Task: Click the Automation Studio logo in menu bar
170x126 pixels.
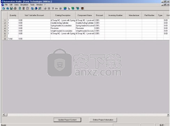Action: pyautogui.click(x=2, y=5)
